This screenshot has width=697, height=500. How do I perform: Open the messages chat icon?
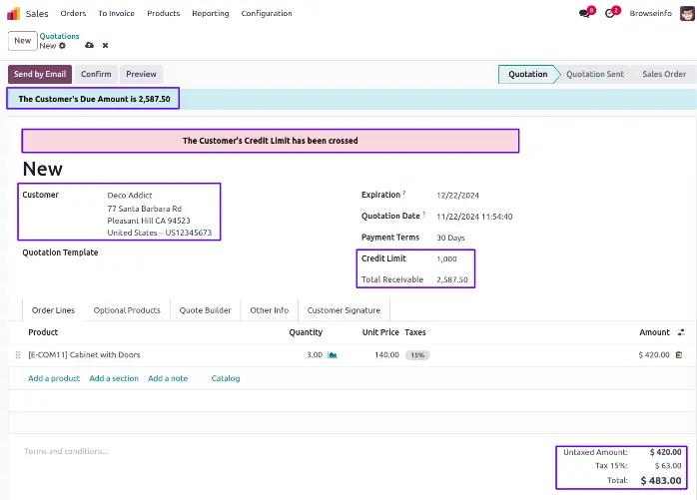click(x=585, y=13)
